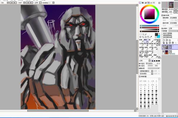Transfer layer contents down icon
The height and width of the screenshot is (118, 178).
(x=164, y=43)
